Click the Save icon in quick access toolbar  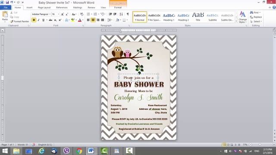7,3
